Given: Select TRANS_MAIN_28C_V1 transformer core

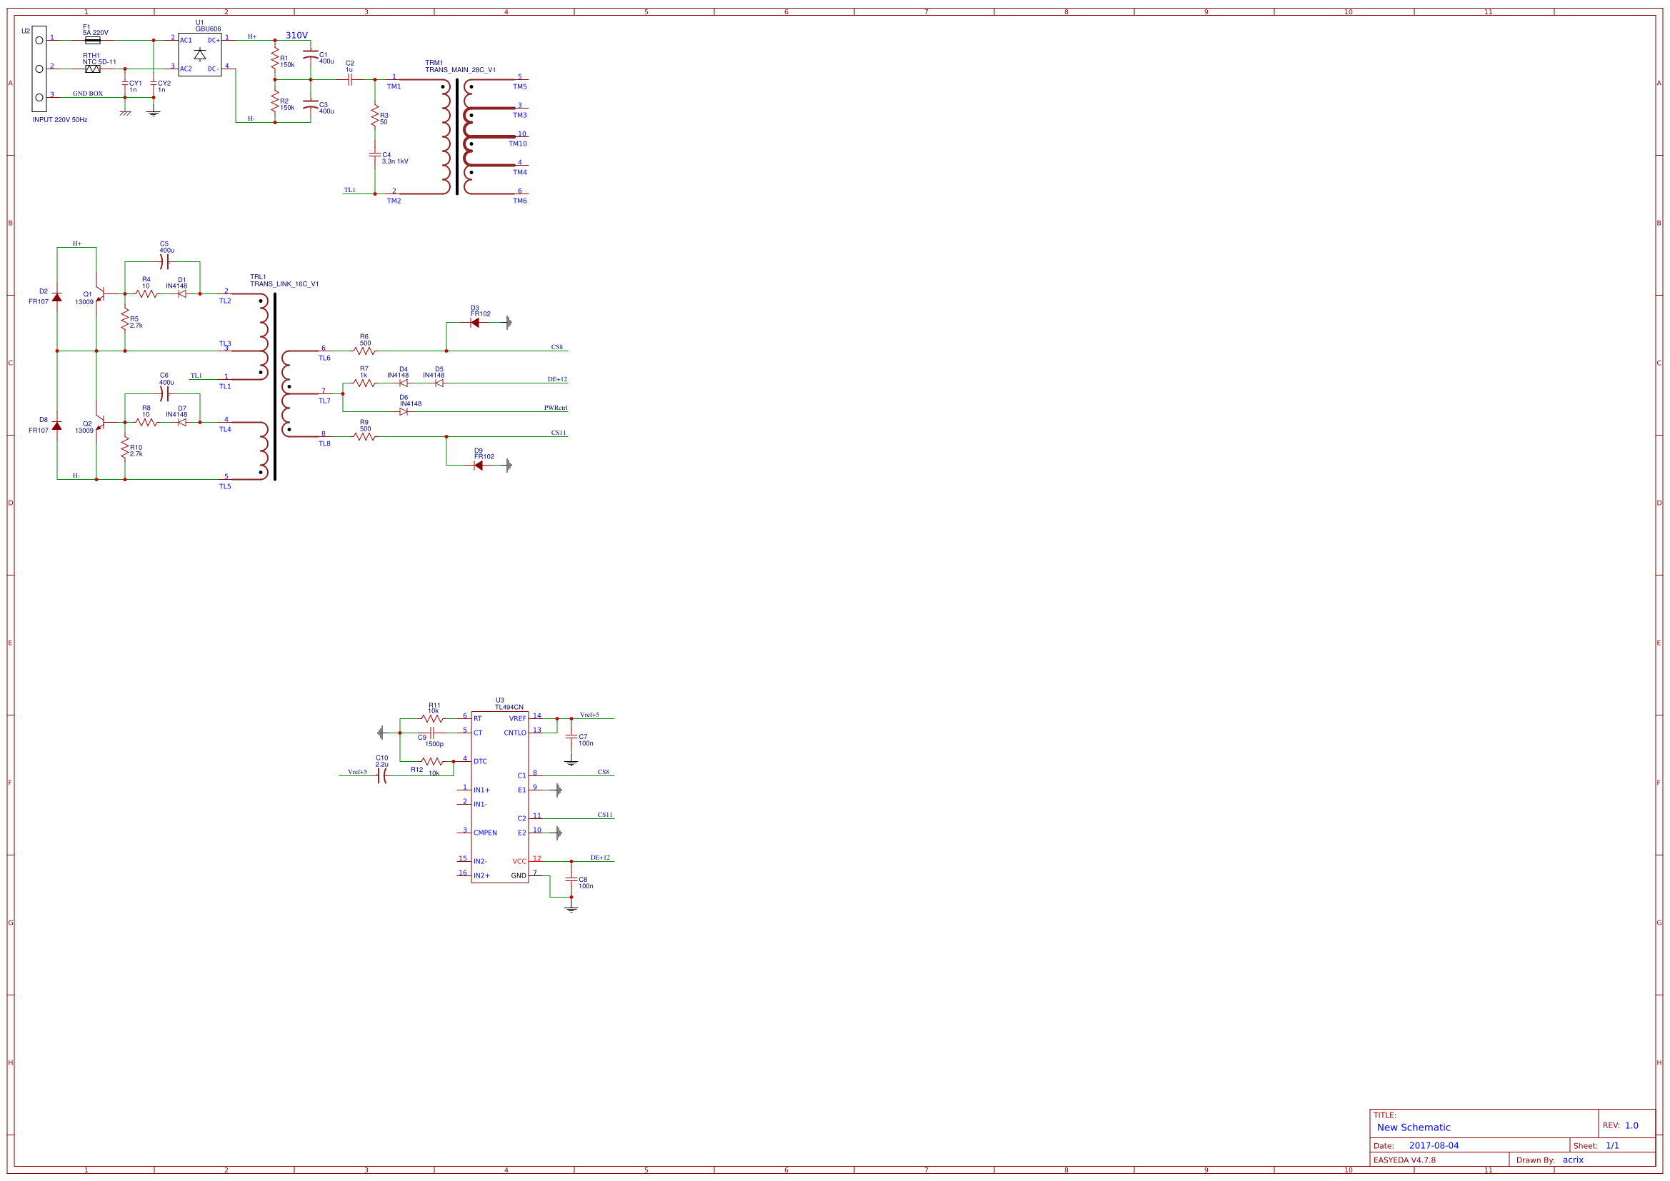Looking at the screenshot, I should pyautogui.click(x=456, y=136).
